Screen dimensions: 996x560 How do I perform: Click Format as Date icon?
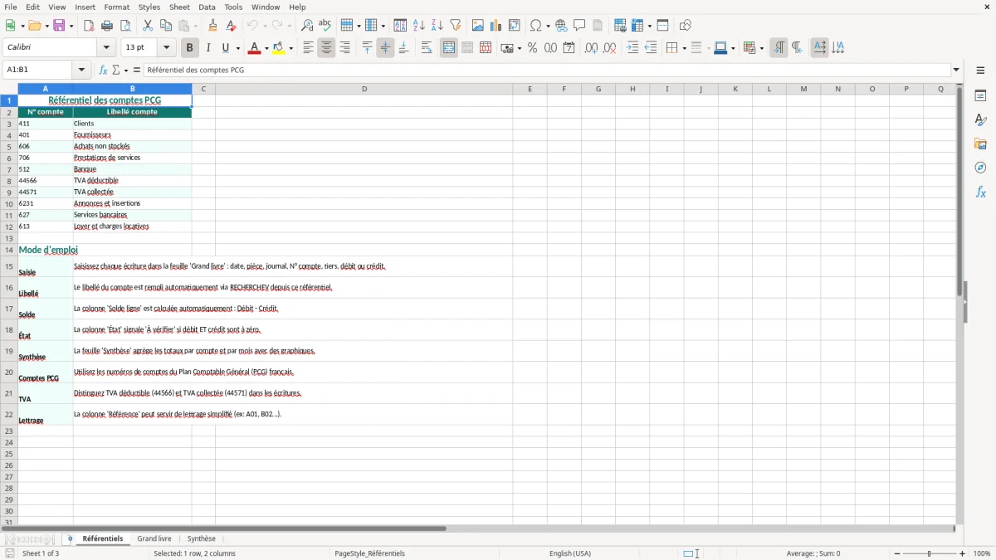569,48
